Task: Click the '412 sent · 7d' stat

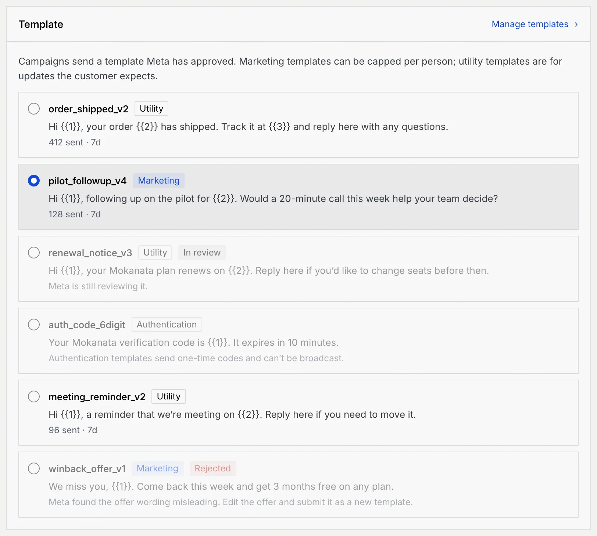Action: pyautogui.click(x=75, y=142)
